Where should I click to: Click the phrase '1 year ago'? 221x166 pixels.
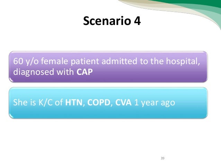(154, 103)
